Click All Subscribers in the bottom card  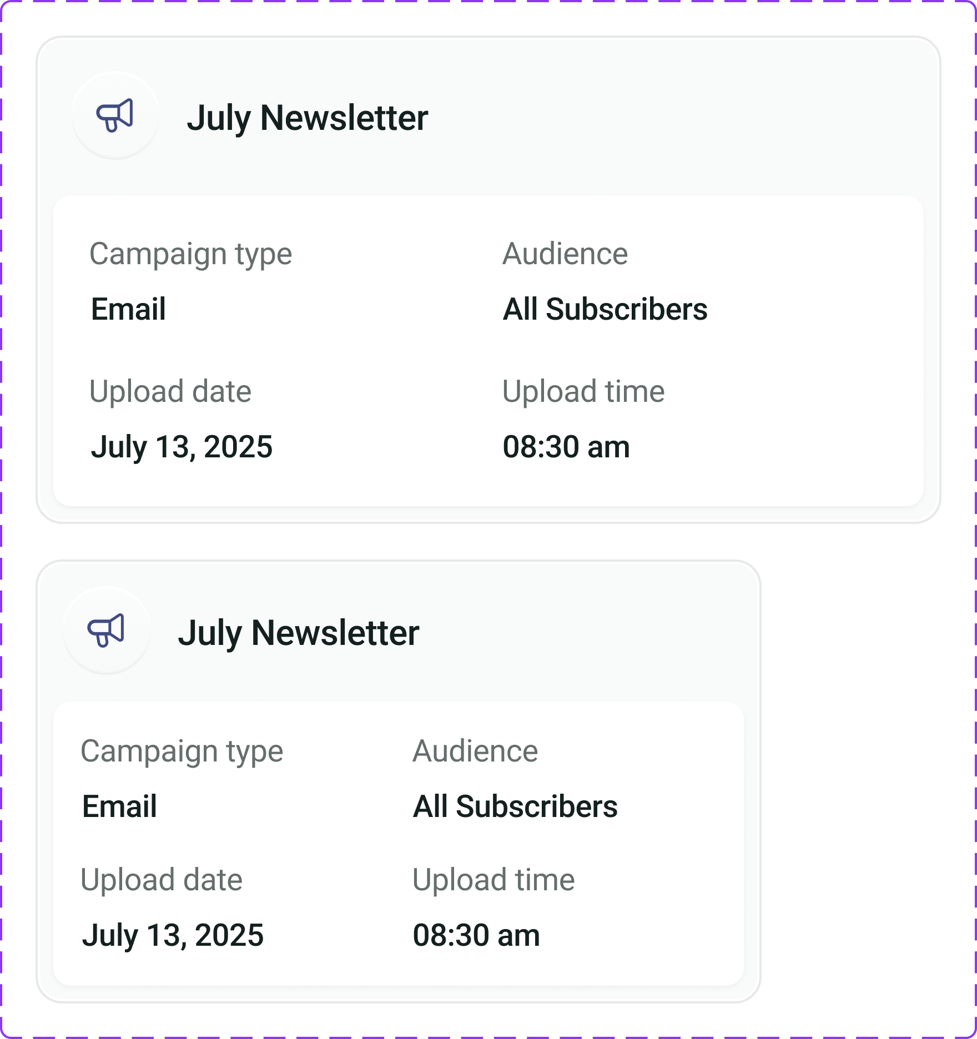[x=515, y=806]
